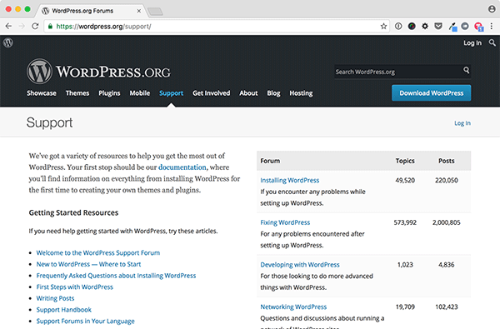The height and width of the screenshot is (329, 500).
Task: Click the Chrome profile avatar icon
Action: [x=492, y=9]
